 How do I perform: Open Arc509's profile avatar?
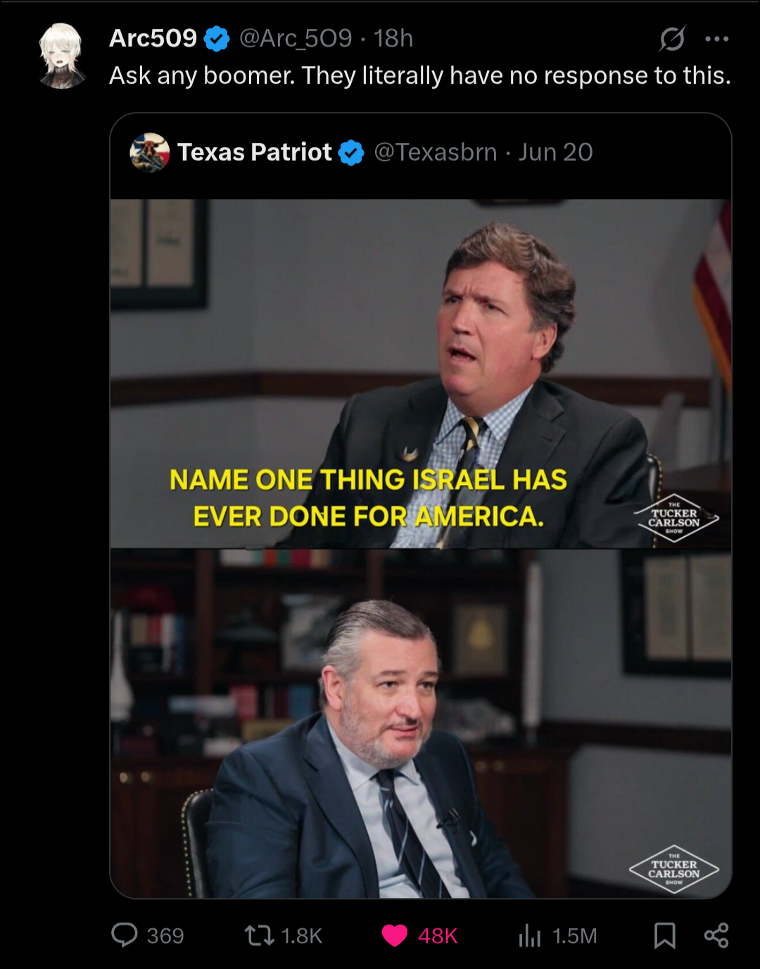(62, 56)
